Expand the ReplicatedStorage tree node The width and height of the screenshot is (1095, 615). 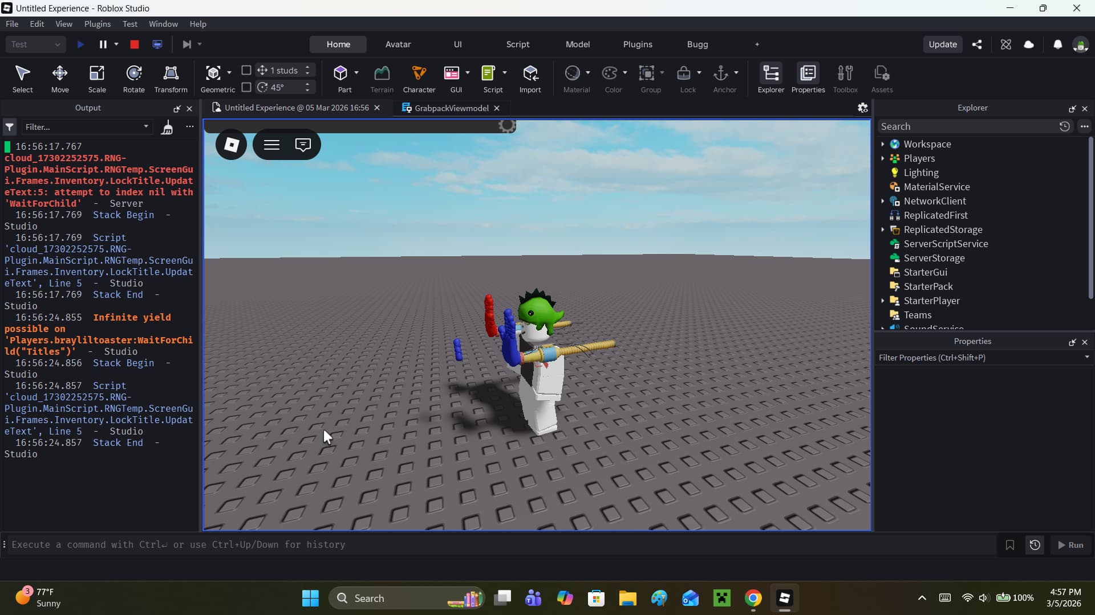click(883, 229)
